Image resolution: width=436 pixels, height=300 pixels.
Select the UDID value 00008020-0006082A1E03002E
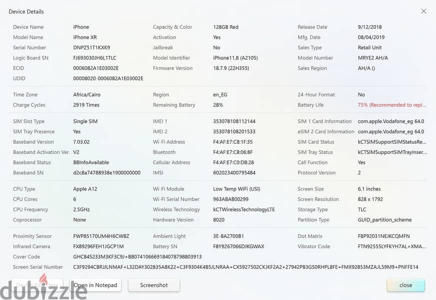[x=108, y=78]
